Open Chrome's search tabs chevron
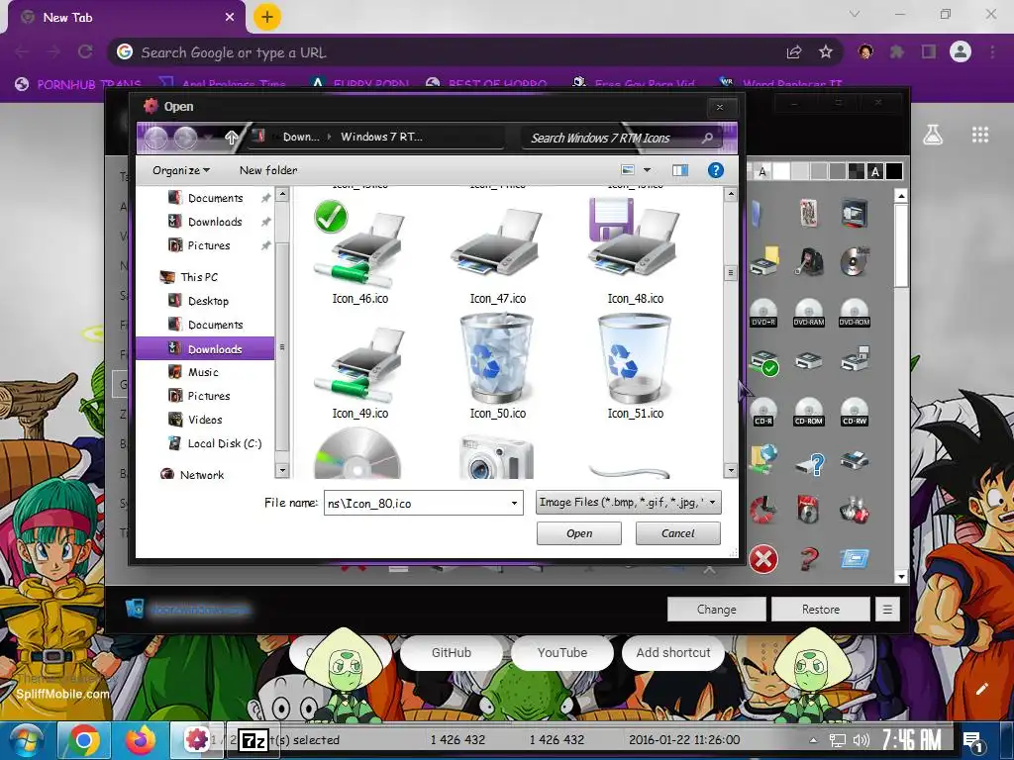This screenshot has height=760, width=1014. pos(854,14)
